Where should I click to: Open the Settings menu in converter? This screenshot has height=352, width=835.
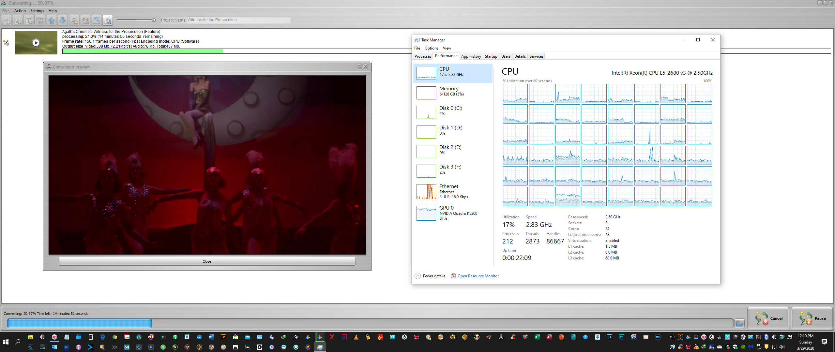point(37,11)
